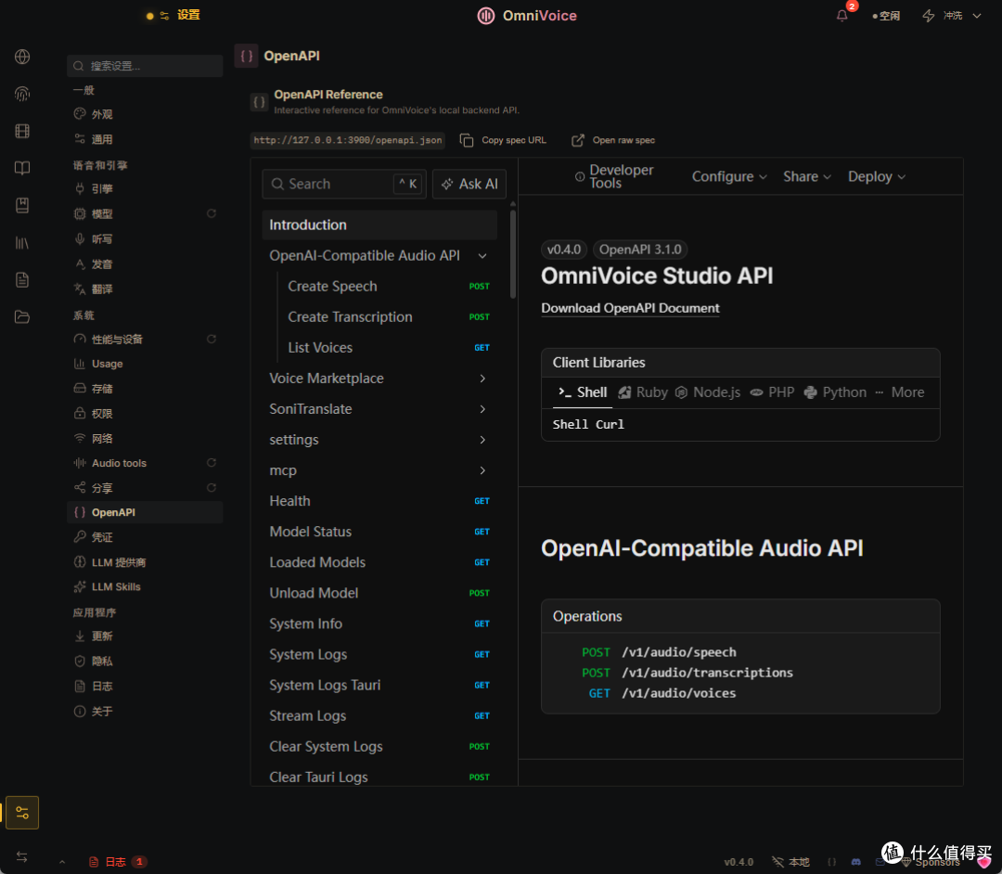This screenshot has height=874, width=1002.
Task: Open Usage settings page
Action: (145, 364)
